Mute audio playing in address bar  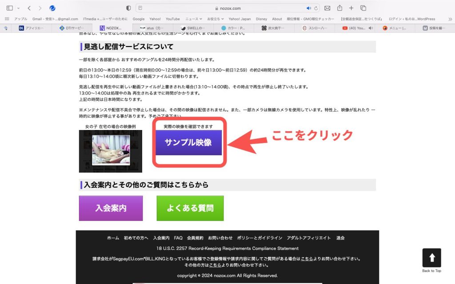pos(309,8)
